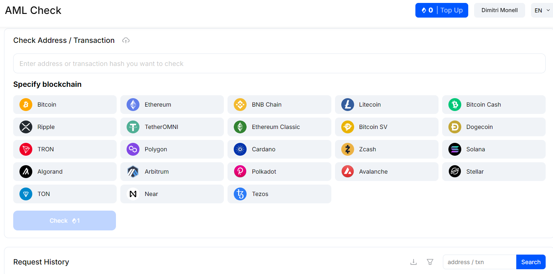Image resolution: width=553 pixels, height=274 pixels.
Task: Select the Avalanche red icon
Action: click(348, 172)
